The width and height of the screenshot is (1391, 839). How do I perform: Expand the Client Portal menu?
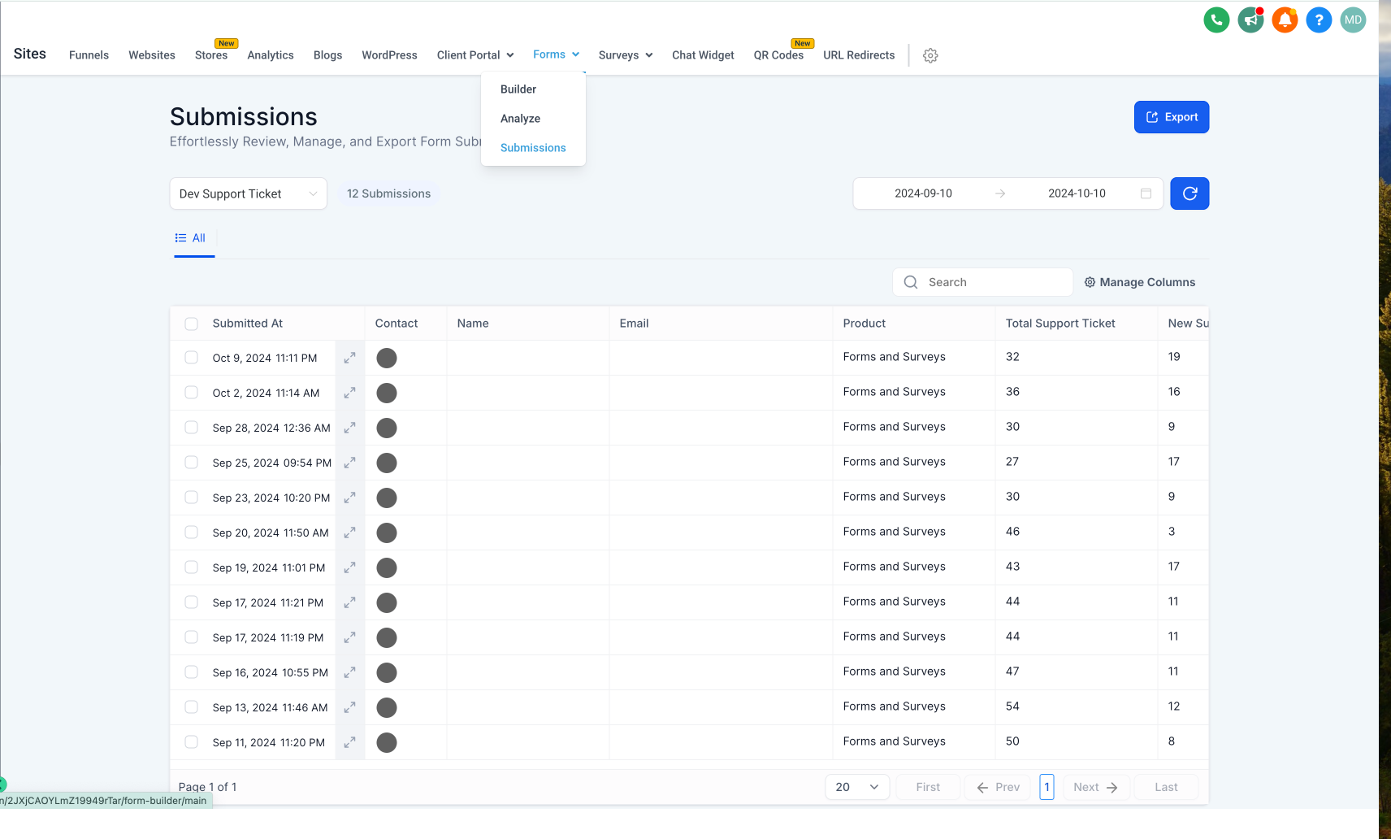(x=475, y=55)
